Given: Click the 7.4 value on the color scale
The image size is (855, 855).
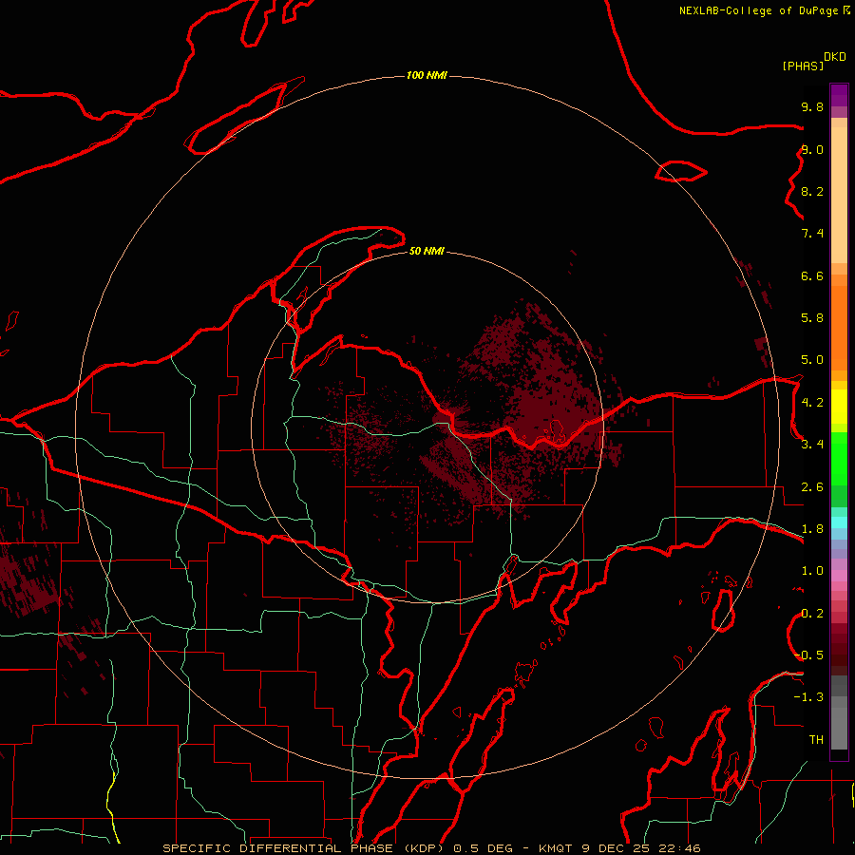Looking at the screenshot, I should pos(812,234).
